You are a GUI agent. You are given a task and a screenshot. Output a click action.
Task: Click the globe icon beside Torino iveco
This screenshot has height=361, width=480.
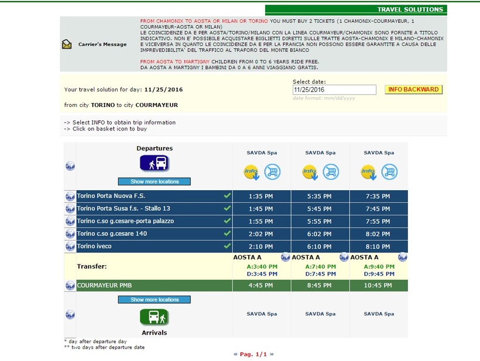click(x=70, y=246)
